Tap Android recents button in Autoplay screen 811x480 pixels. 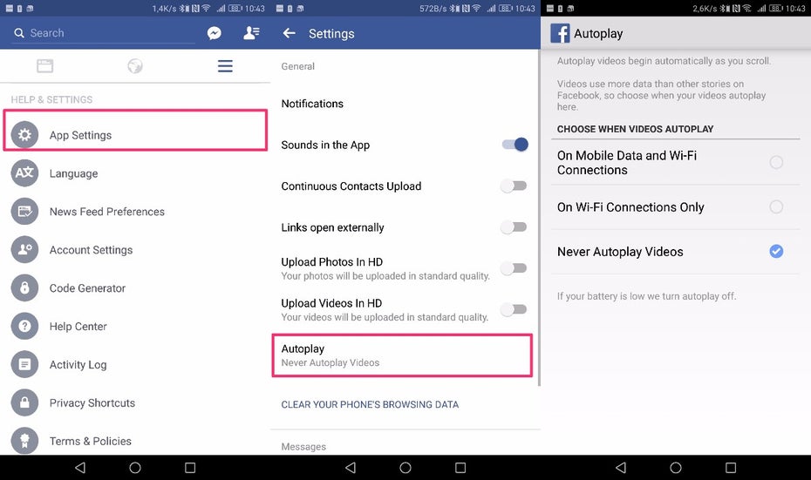pyautogui.click(x=730, y=468)
